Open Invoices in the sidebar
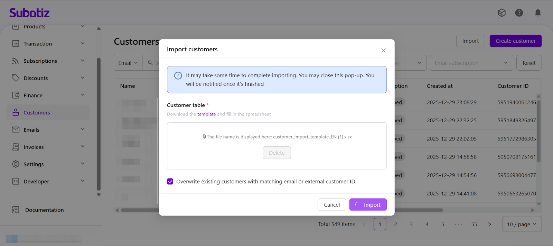The image size is (553, 246). 34,147
